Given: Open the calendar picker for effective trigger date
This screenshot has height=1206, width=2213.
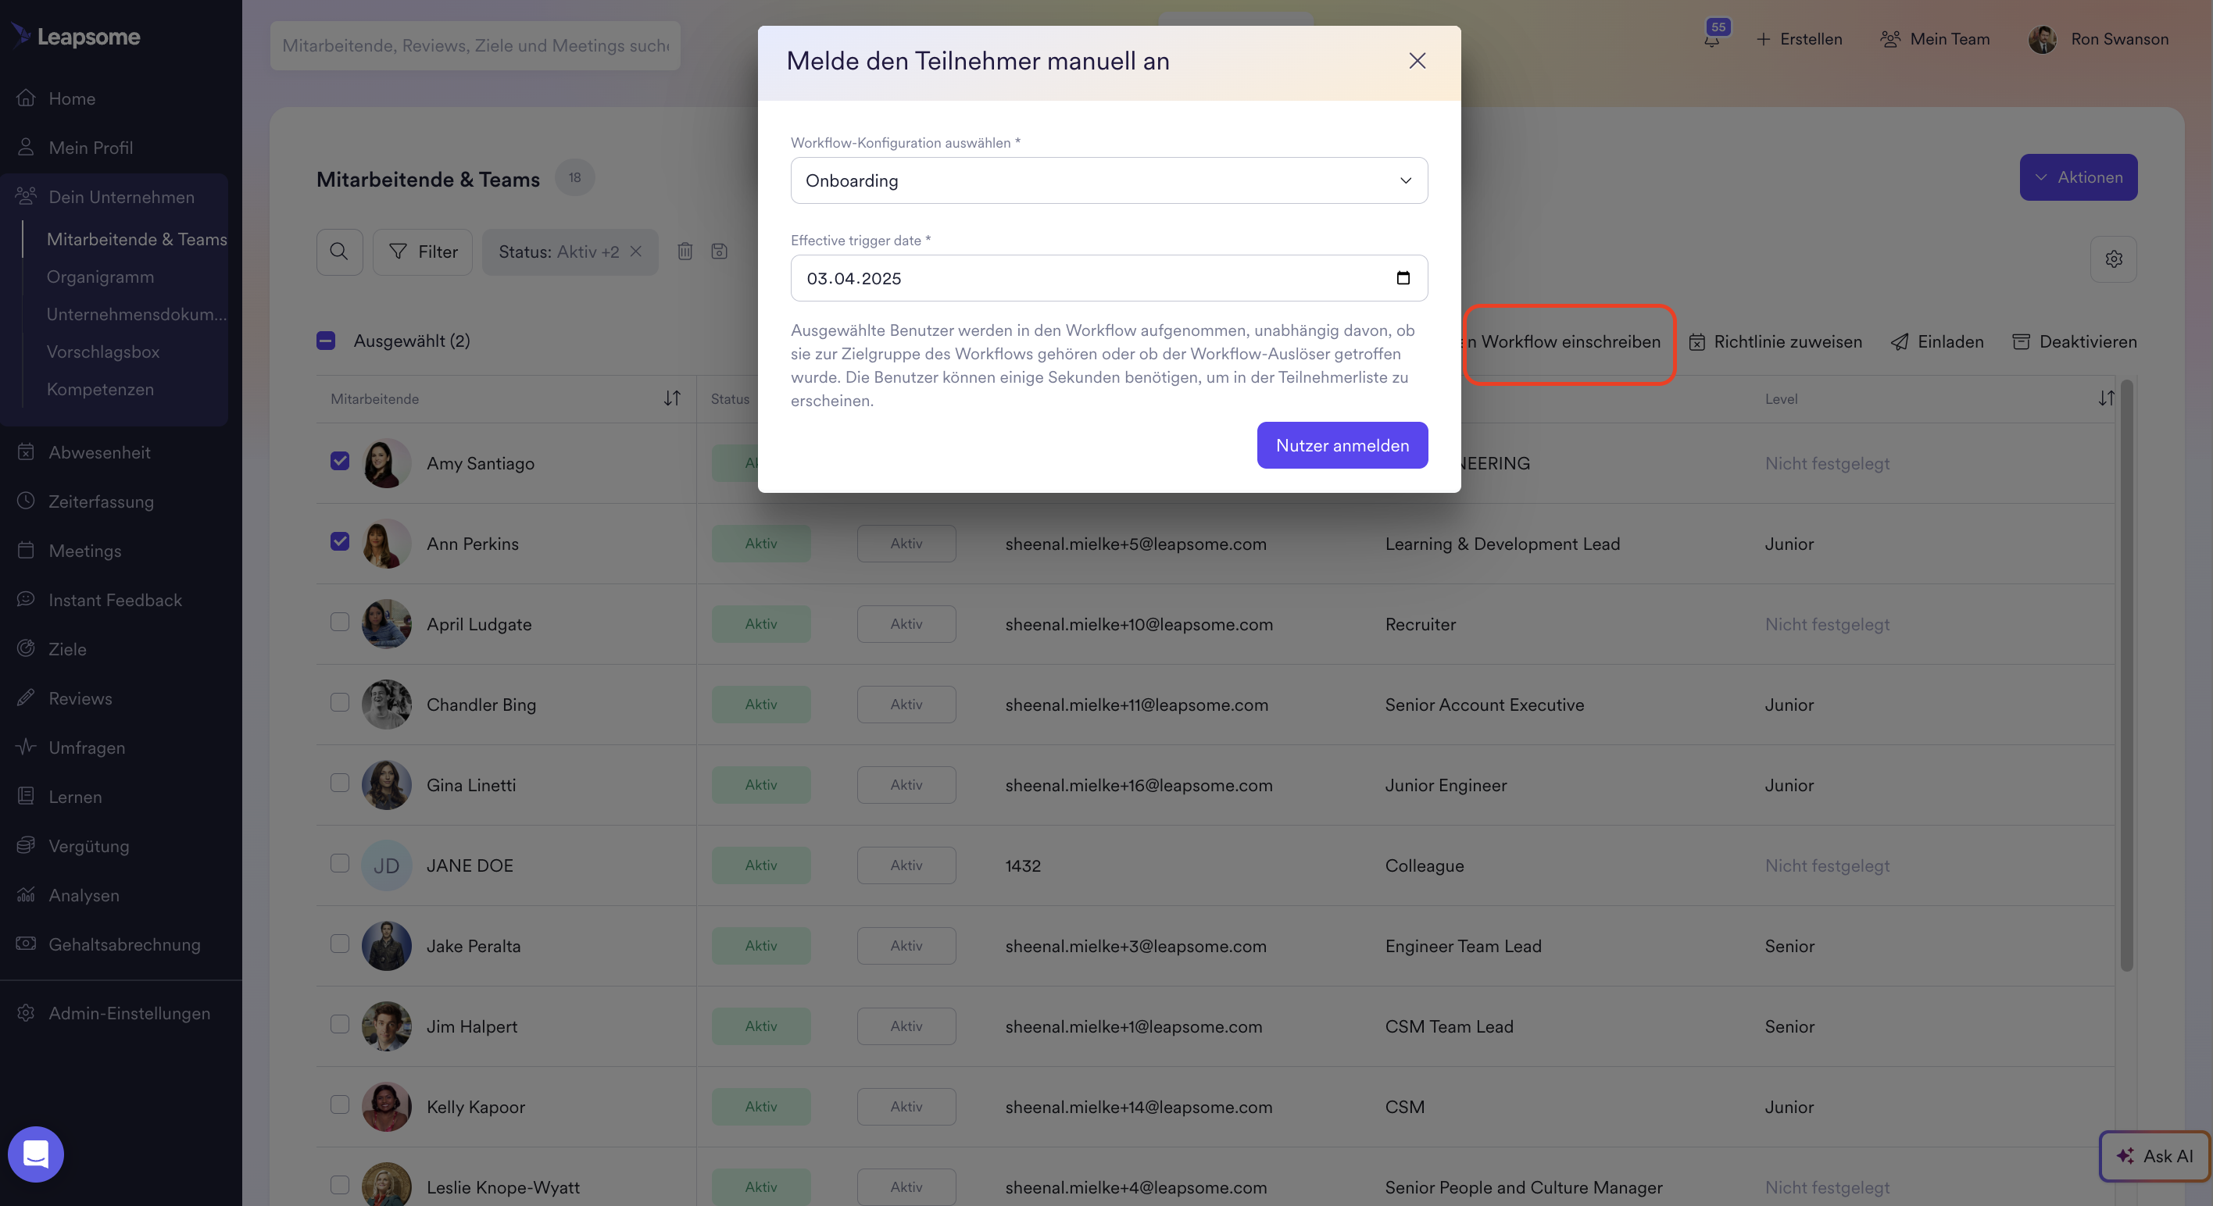Looking at the screenshot, I should point(1403,277).
